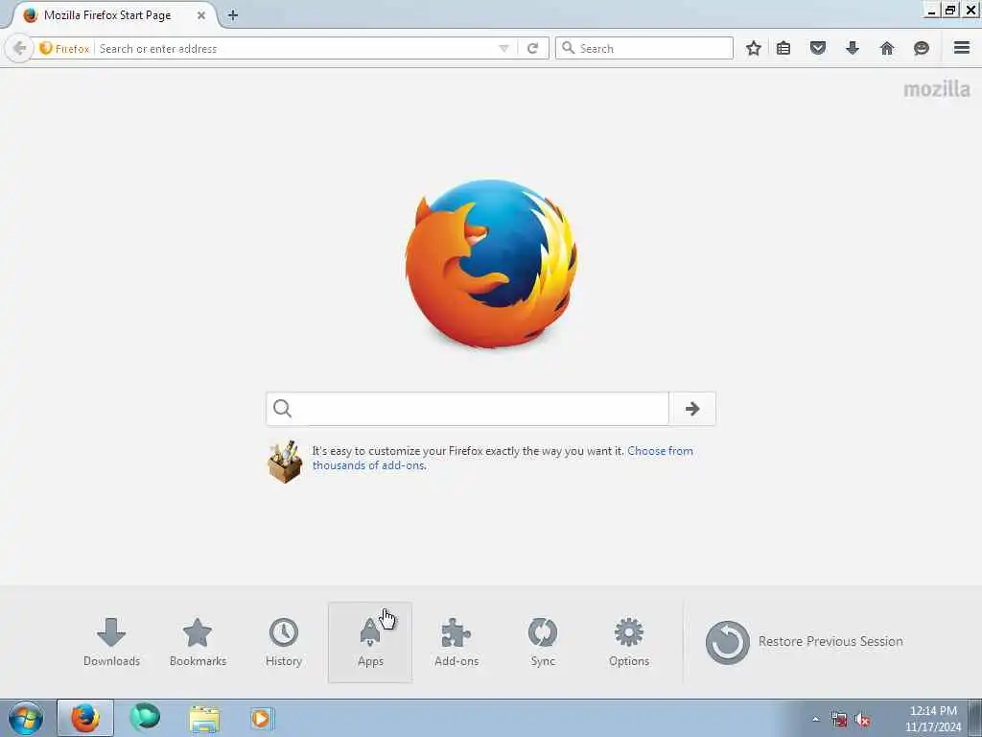Click the add-ons toolbox image
This screenshot has width=982, height=737.
[285, 462]
